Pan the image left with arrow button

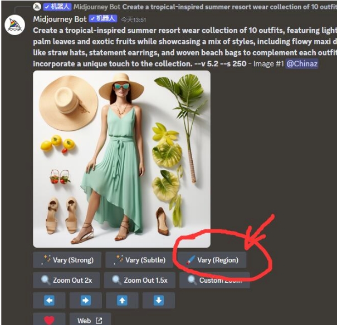(x=49, y=300)
